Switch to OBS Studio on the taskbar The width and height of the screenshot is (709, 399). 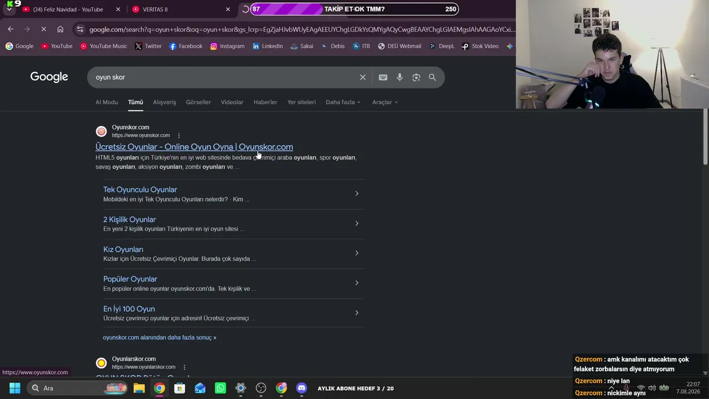pyautogui.click(x=261, y=388)
